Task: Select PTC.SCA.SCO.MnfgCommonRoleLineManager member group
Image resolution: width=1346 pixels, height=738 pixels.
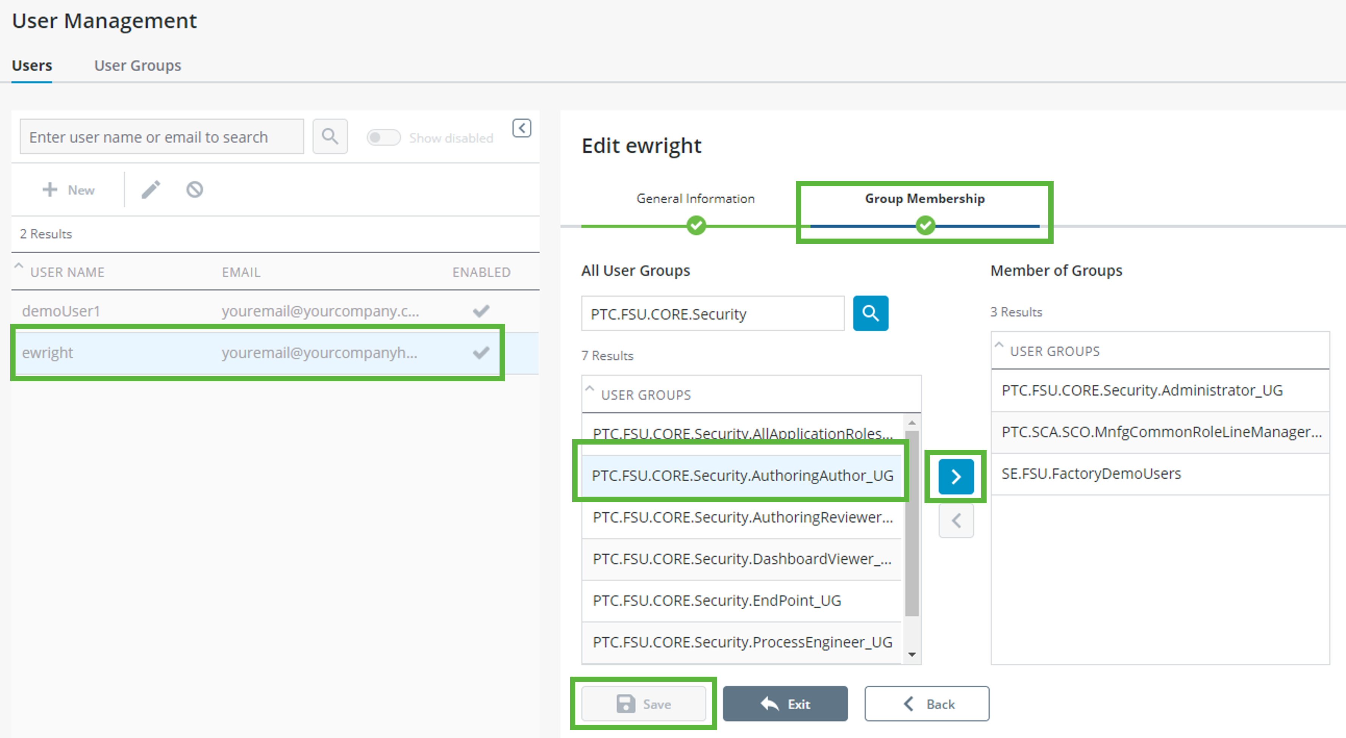Action: (x=1160, y=432)
